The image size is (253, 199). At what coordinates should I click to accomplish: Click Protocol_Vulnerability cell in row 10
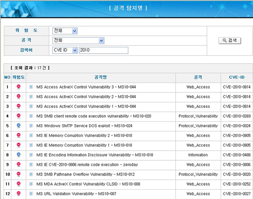tap(198, 174)
